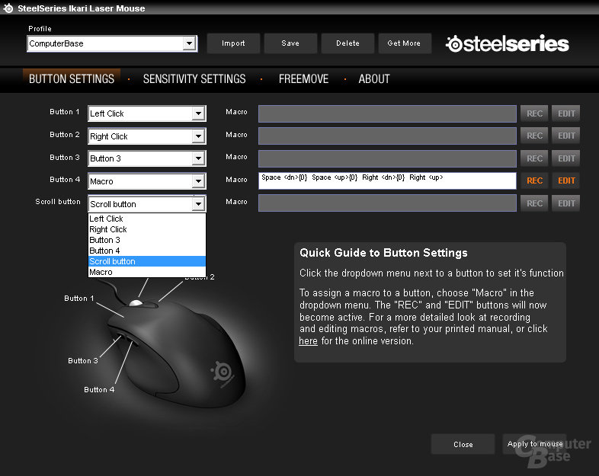The height and width of the screenshot is (476, 599).
Task: Click the Scroll button macro field
Action: (x=387, y=203)
